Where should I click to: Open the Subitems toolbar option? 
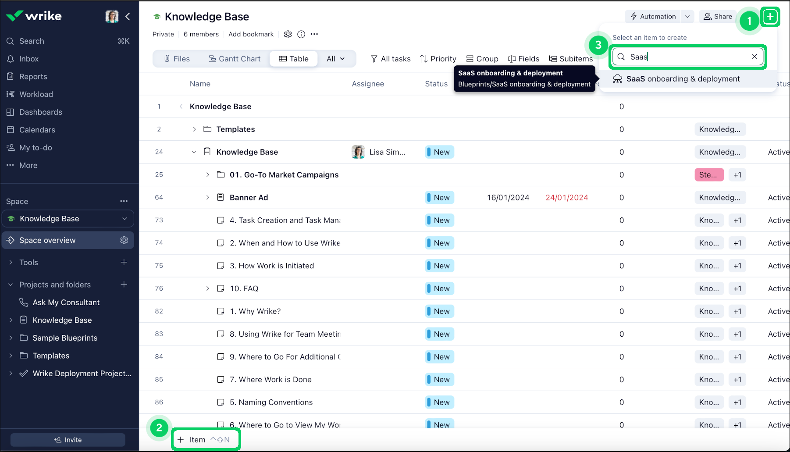(x=571, y=59)
